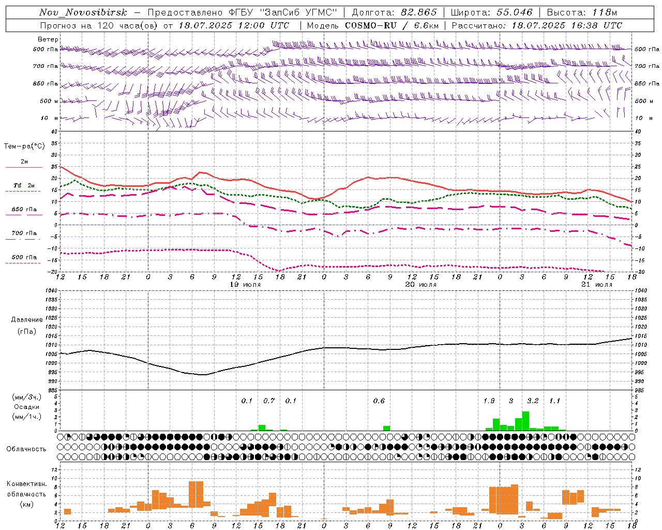Click the Ветер panel label
This screenshot has width=662, height=530.
(x=48, y=39)
